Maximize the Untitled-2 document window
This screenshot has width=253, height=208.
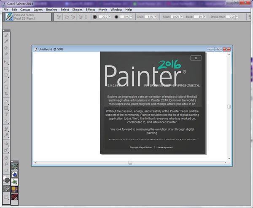(218, 49)
